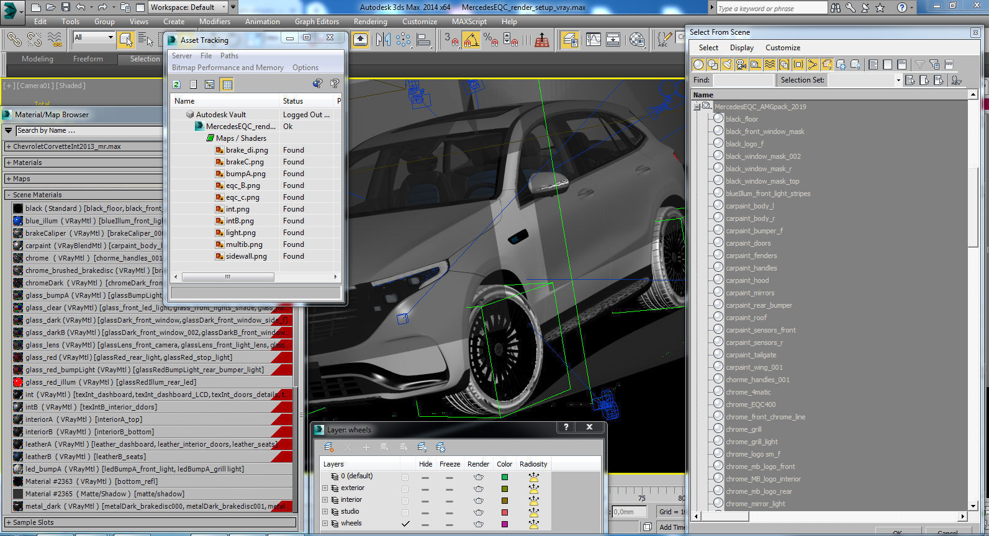The image size is (989, 536).
Task: Make exterior the current layer via its checkbox
Action: pyautogui.click(x=405, y=489)
